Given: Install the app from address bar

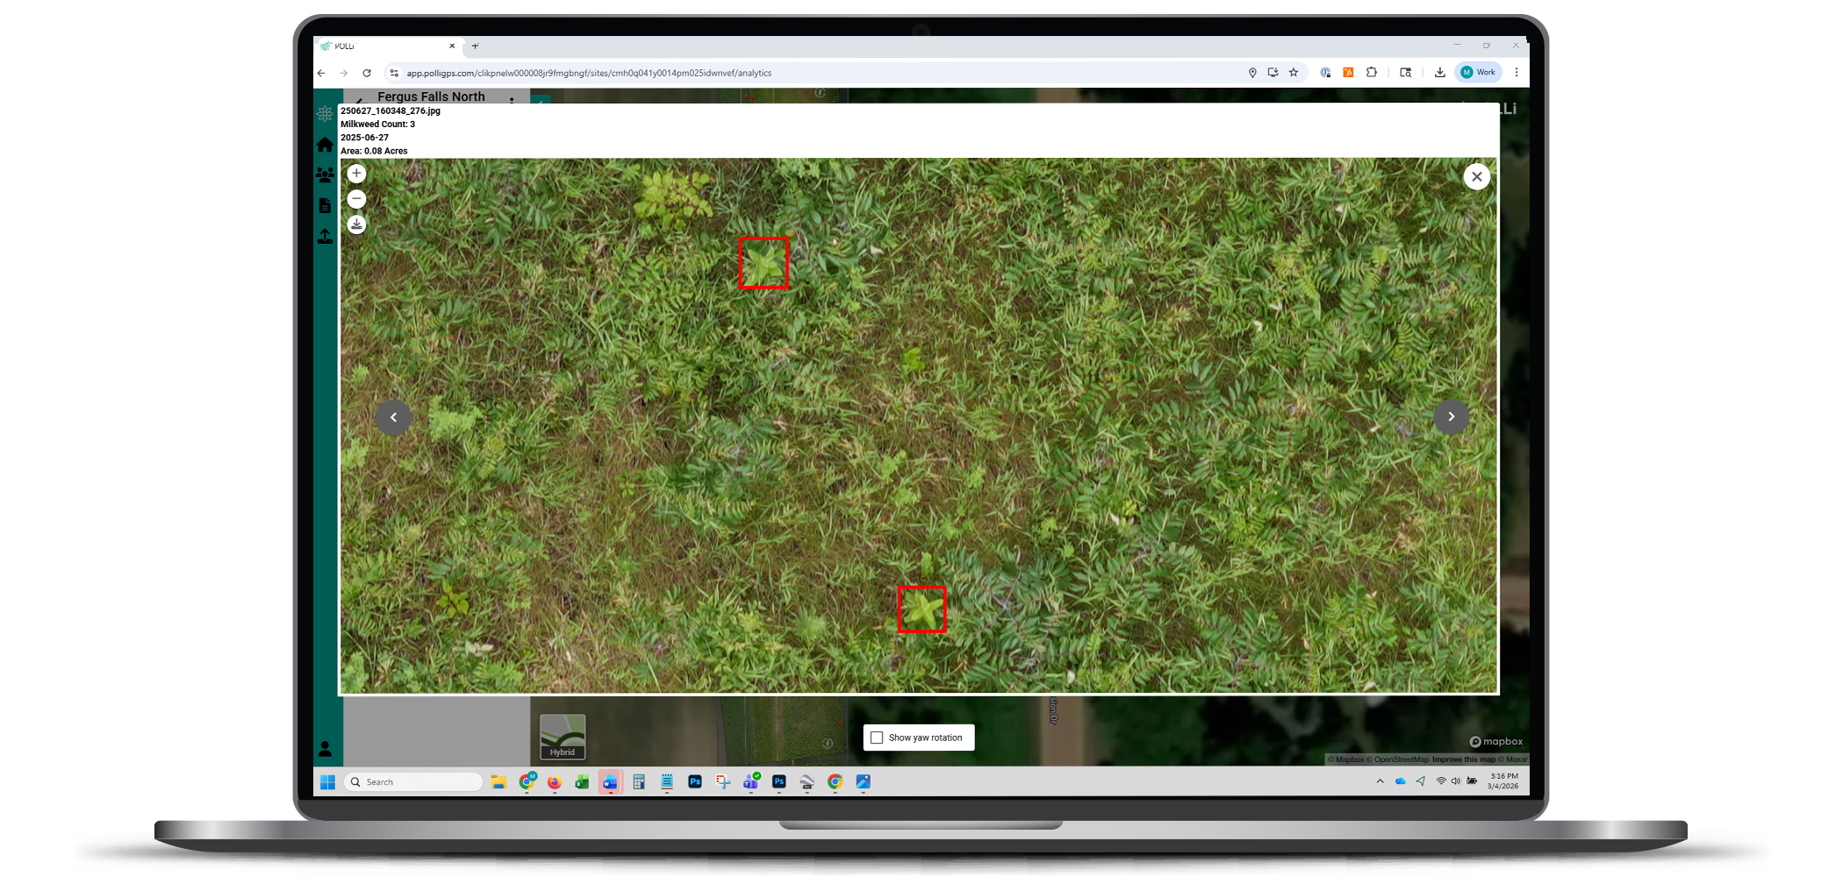Looking at the screenshot, I should pos(1273,73).
